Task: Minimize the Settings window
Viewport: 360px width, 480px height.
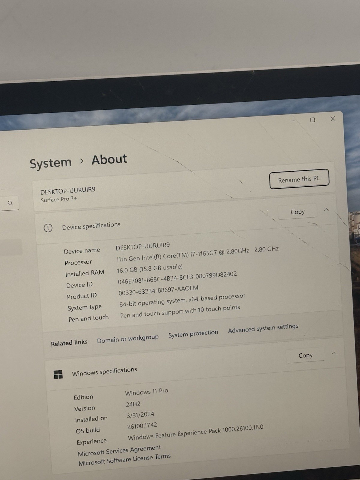Action: pyautogui.click(x=292, y=121)
